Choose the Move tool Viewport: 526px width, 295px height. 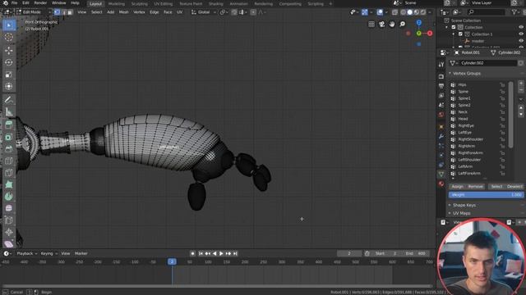point(9,51)
